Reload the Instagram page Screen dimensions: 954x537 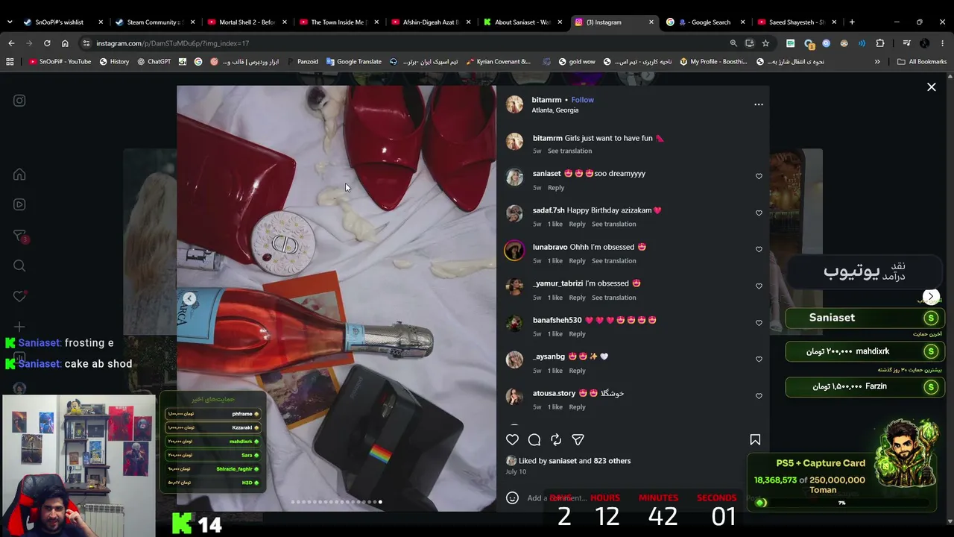tap(47, 43)
